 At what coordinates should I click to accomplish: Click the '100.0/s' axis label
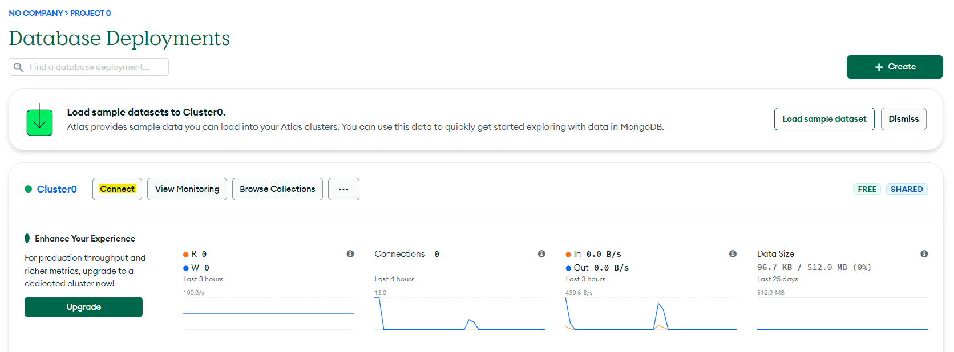coord(193,293)
